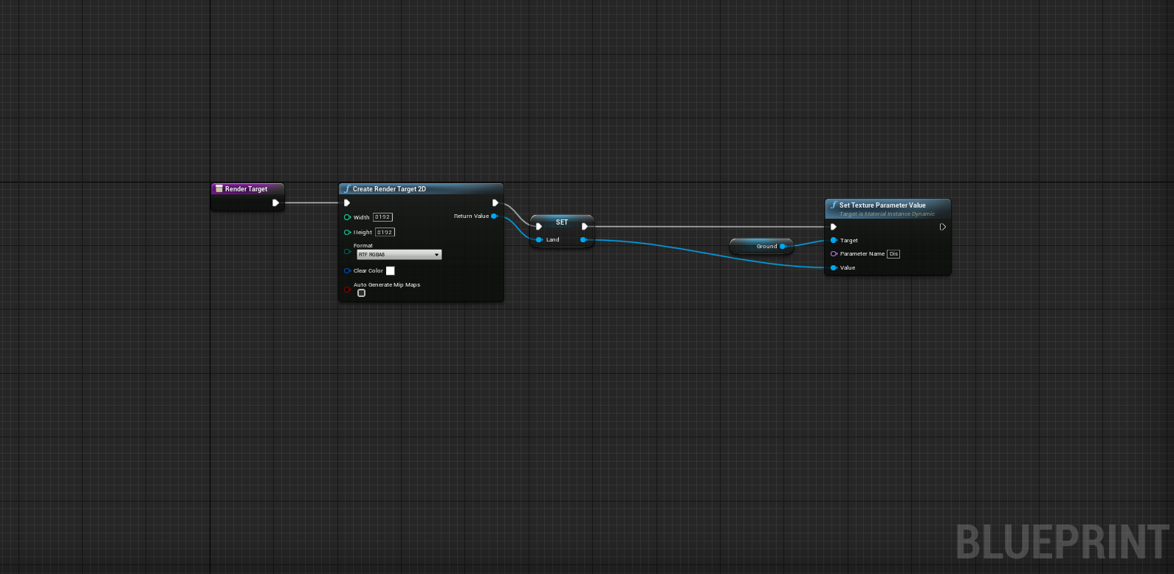Enable Auto Generate Mip Maps checkbox
Image resolution: width=1174 pixels, height=574 pixels.
[x=361, y=293]
